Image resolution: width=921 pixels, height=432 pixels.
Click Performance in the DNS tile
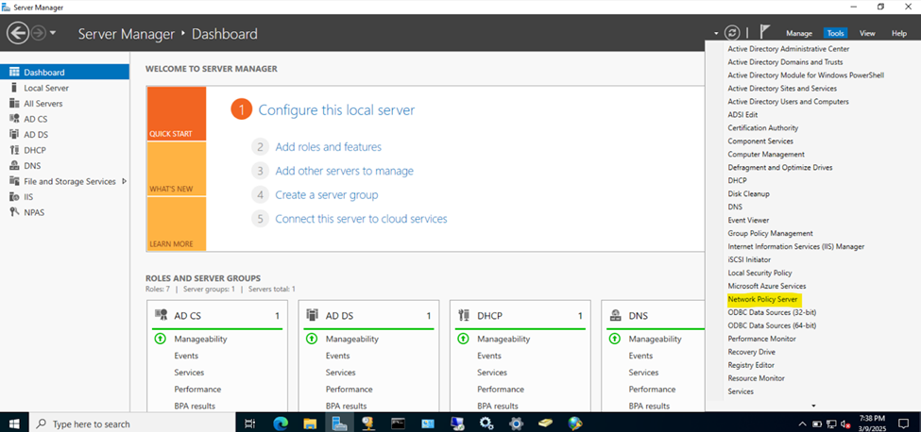[652, 390]
